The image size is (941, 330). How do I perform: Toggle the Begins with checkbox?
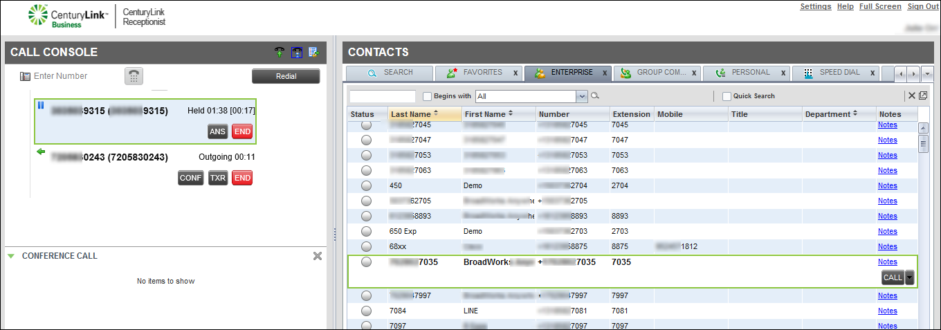pos(427,96)
